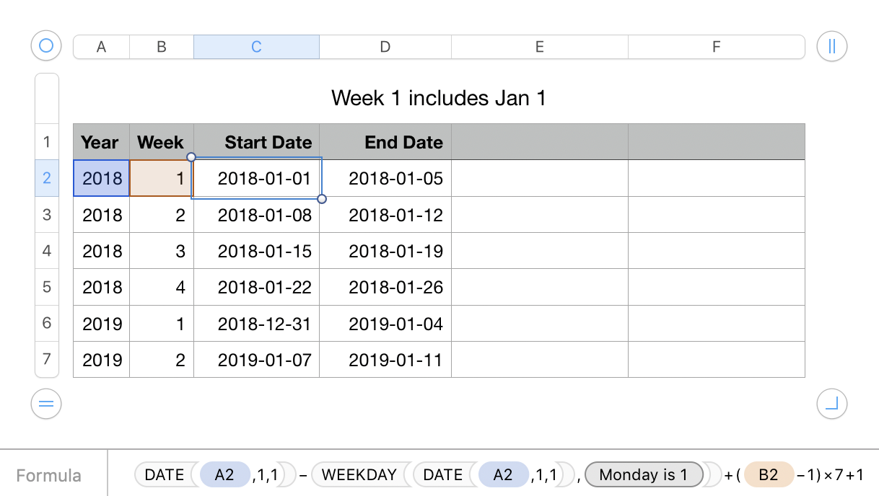Click the table title 'Week 1 includes Jan 1'
This screenshot has width=879, height=496.
pos(438,97)
